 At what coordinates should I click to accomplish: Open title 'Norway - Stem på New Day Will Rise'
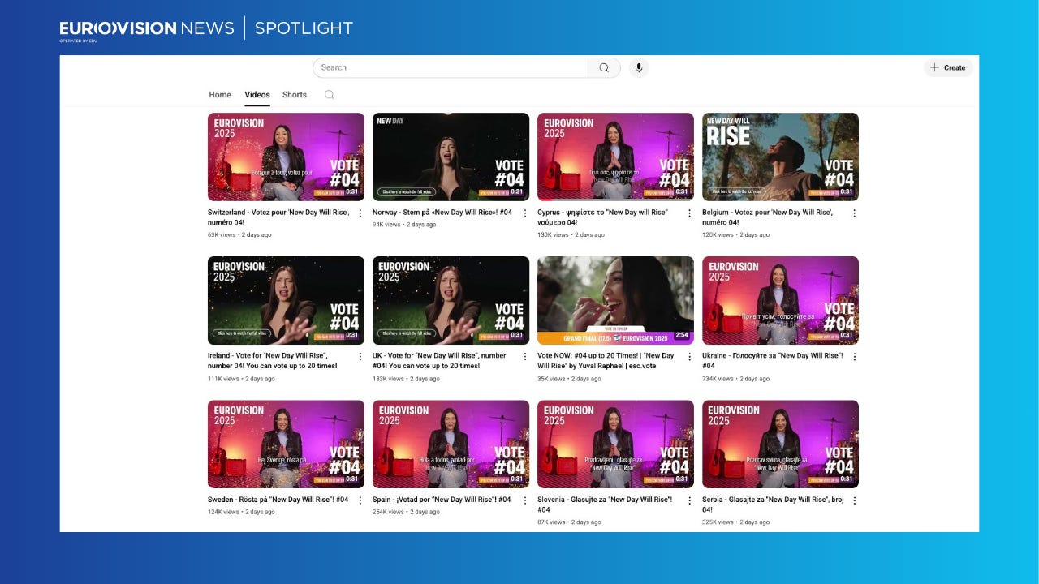442,213
